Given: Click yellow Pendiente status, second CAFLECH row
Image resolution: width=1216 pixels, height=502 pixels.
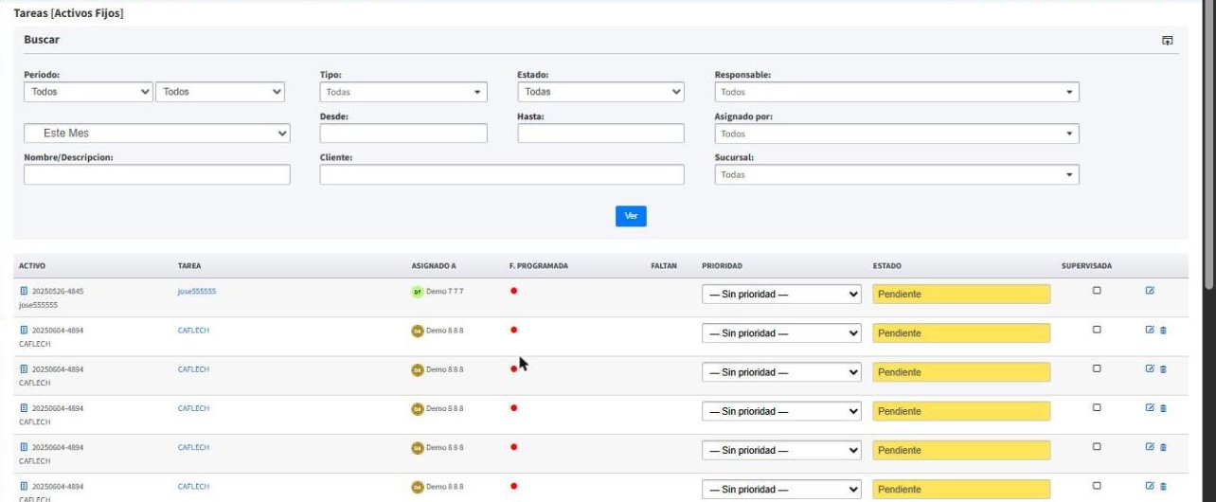Looking at the screenshot, I should pyautogui.click(x=961, y=372).
